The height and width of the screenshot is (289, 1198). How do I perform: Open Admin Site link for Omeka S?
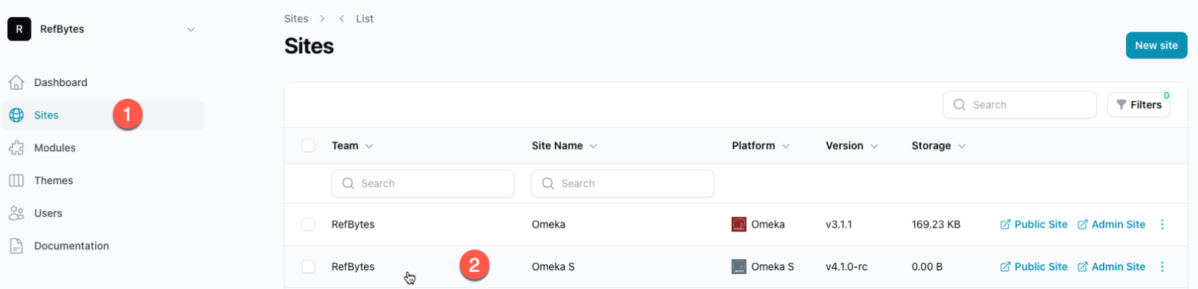click(x=1111, y=267)
